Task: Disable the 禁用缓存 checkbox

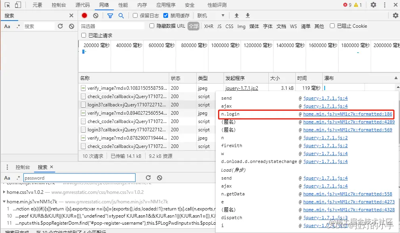Action: (166, 15)
